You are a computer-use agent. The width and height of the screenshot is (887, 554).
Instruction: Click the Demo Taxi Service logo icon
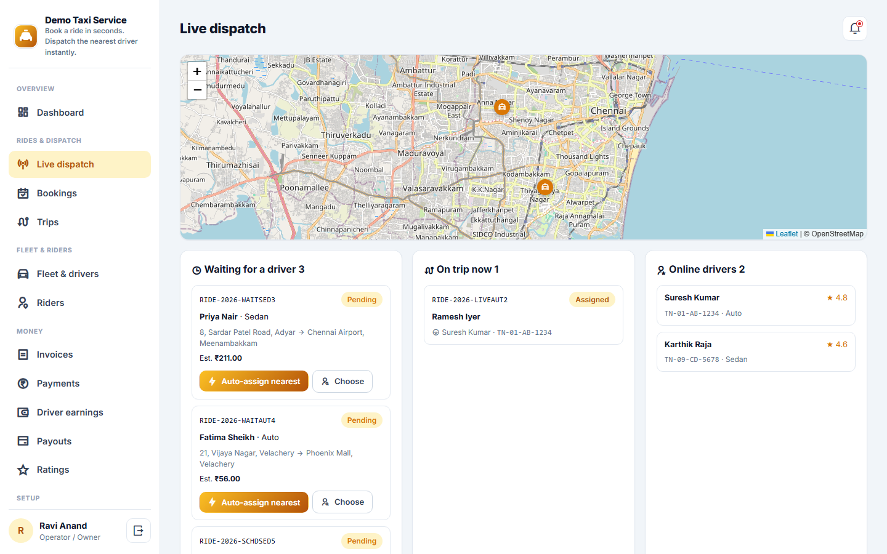pyautogui.click(x=26, y=36)
